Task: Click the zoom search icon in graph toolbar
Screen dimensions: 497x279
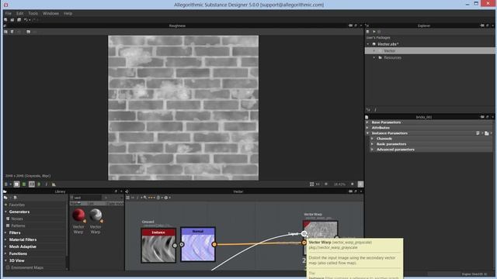Action: 145,198
